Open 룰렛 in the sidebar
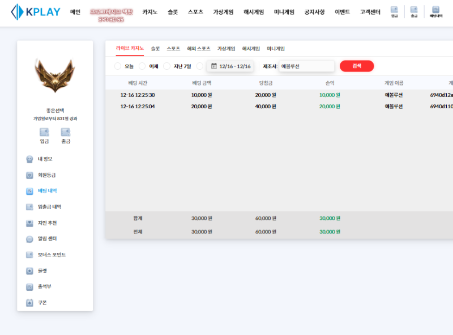This screenshot has height=335, width=453. 42,271
